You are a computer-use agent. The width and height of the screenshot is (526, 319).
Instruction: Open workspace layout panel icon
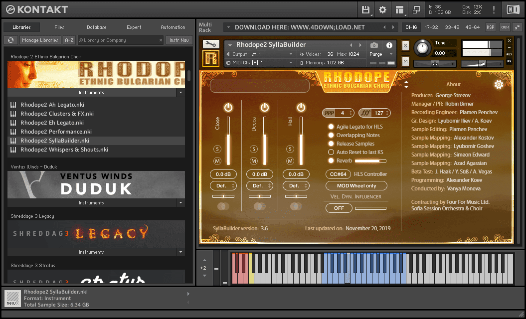[399, 10]
